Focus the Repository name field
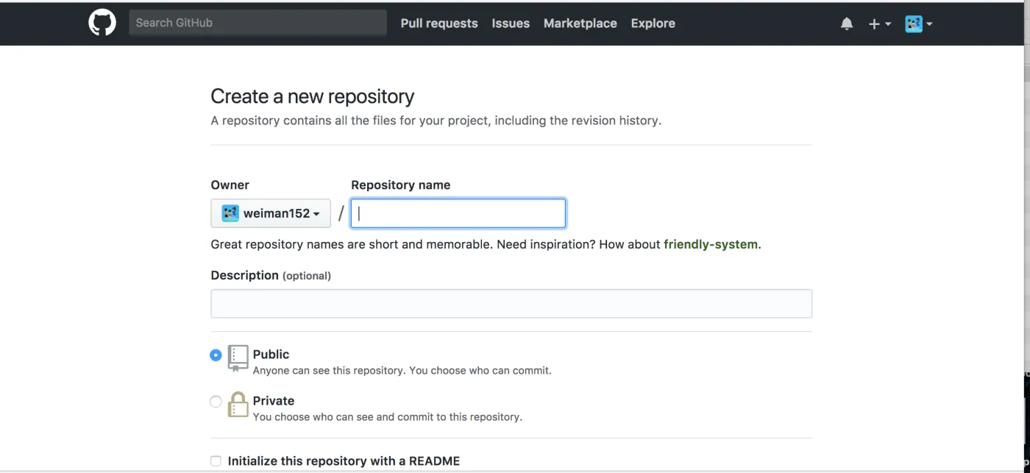1030x473 pixels. [x=458, y=213]
